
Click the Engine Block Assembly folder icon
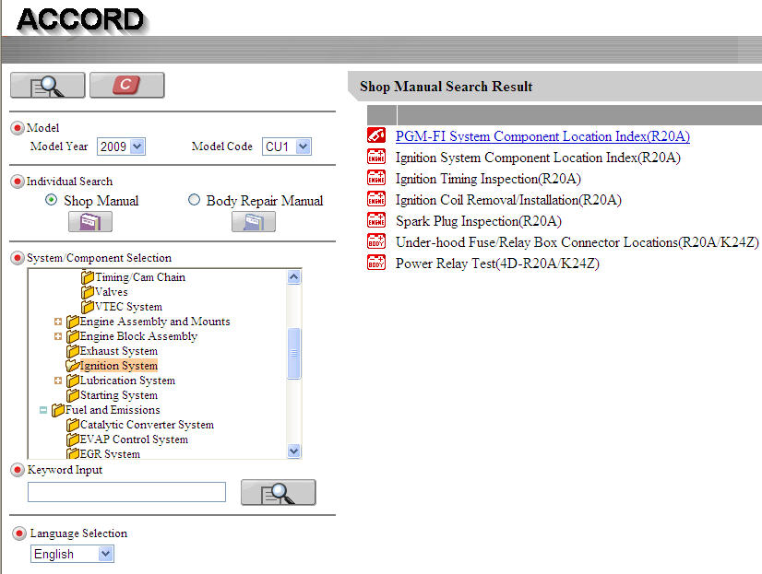pyautogui.click(x=73, y=336)
